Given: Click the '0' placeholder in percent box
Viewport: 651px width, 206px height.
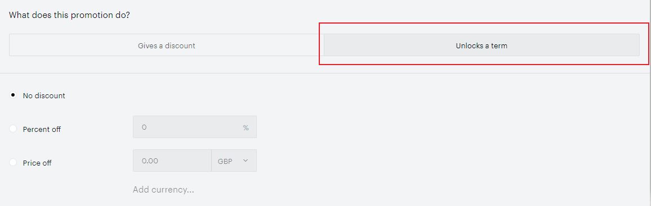Looking at the screenshot, I should [144, 127].
